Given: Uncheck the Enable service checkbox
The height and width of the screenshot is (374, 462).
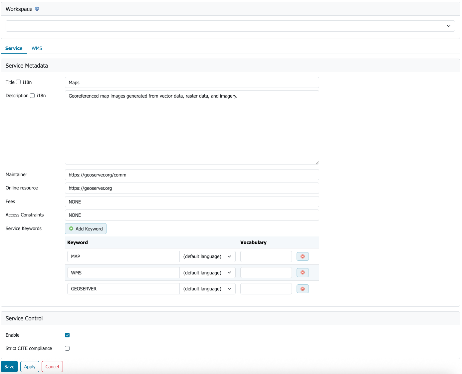Looking at the screenshot, I should pos(67,335).
